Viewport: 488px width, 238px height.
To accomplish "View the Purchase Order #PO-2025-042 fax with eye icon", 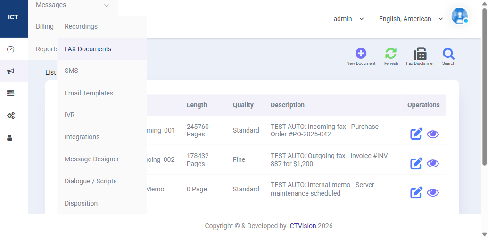I will [x=433, y=134].
